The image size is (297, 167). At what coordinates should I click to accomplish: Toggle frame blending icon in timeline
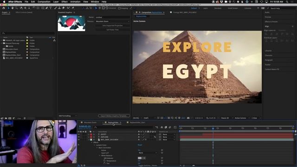(x=166, y=127)
